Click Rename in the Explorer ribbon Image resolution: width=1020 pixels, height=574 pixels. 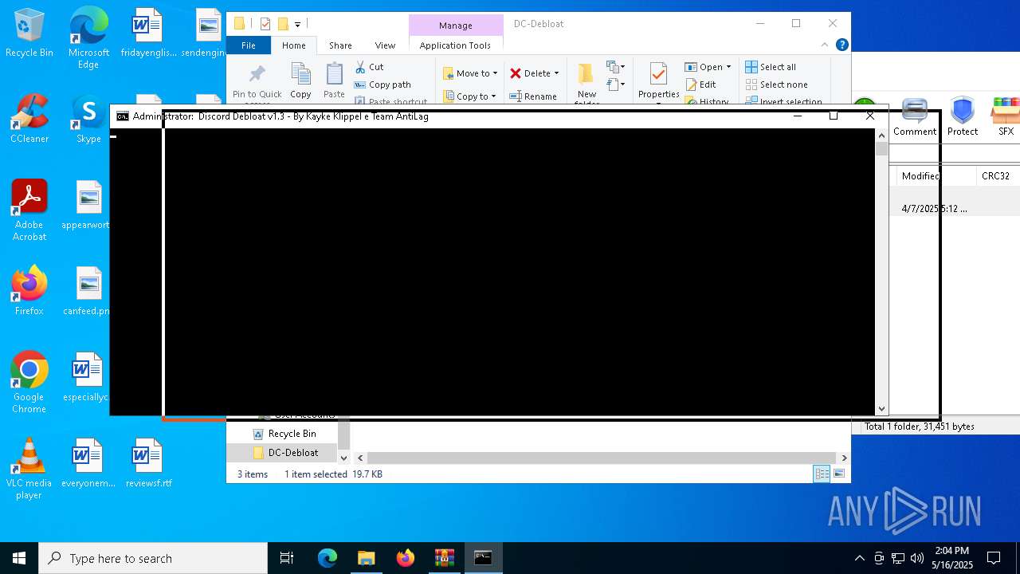(x=533, y=96)
